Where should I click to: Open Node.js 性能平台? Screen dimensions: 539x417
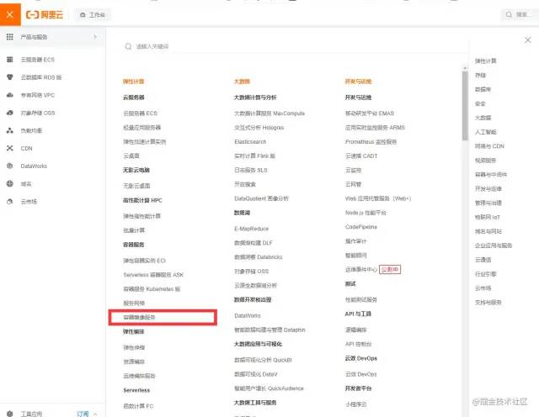click(366, 213)
